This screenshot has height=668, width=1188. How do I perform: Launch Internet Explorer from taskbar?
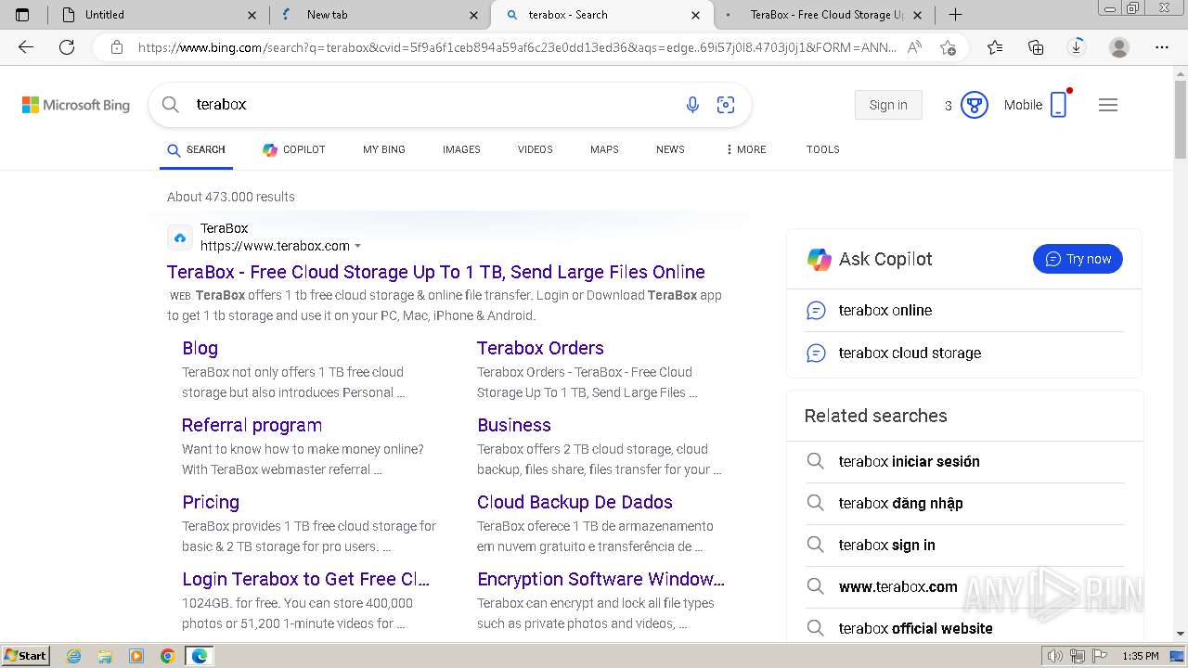pyautogui.click(x=73, y=656)
